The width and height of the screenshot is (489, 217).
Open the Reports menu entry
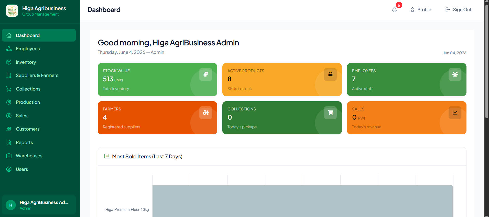coord(39,143)
